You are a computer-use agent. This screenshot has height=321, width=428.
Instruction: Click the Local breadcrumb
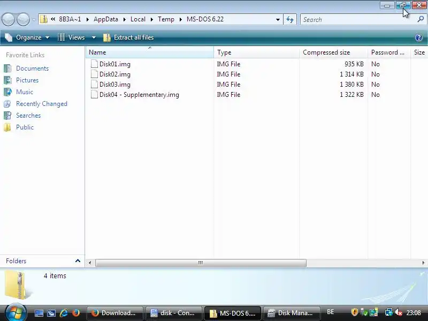coord(138,19)
